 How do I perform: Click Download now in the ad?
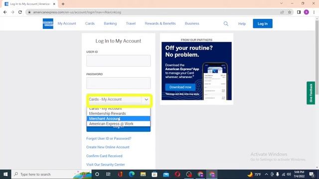[x=180, y=87]
